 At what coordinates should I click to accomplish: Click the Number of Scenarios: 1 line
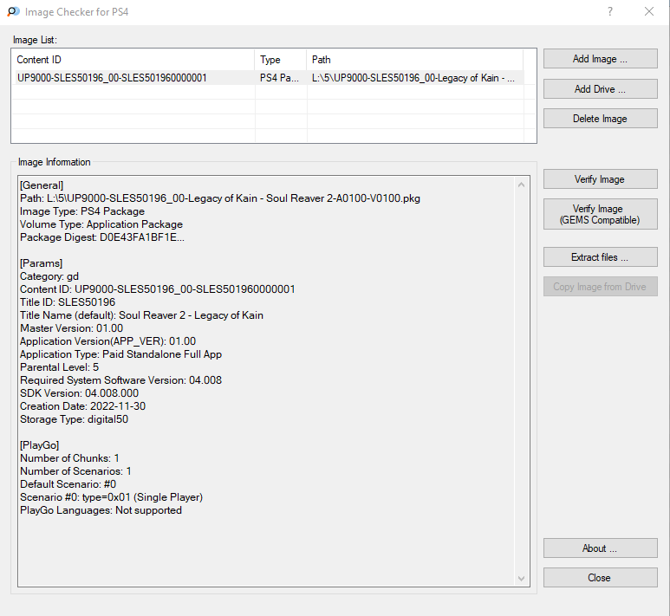click(x=75, y=471)
